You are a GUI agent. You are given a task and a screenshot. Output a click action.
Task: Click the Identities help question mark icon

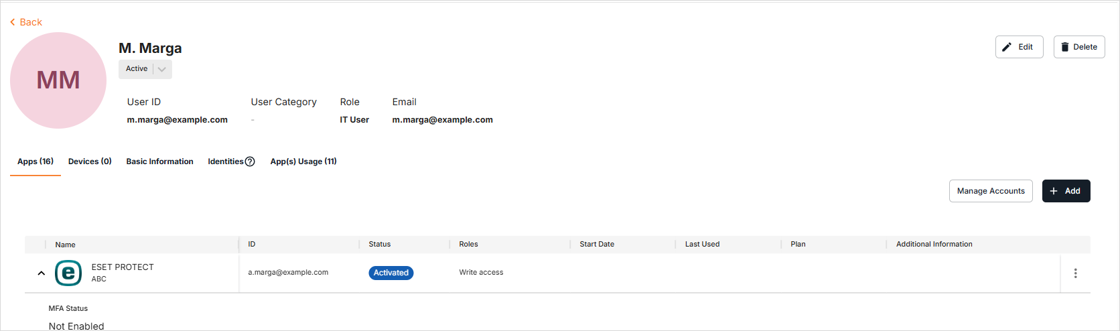coord(250,161)
